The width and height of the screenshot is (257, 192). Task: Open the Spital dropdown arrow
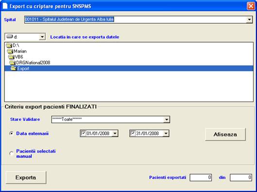tap(249, 19)
